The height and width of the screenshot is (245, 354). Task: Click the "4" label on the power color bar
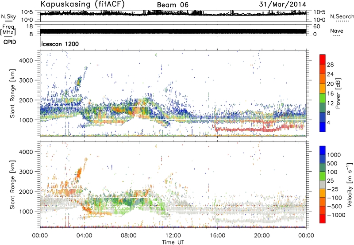[328, 122]
